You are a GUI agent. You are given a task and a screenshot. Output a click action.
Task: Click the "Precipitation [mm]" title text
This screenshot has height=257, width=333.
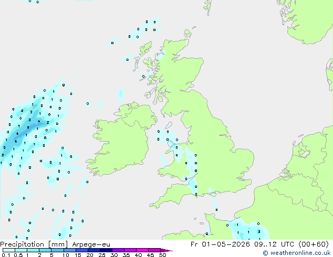click(34, 244)
